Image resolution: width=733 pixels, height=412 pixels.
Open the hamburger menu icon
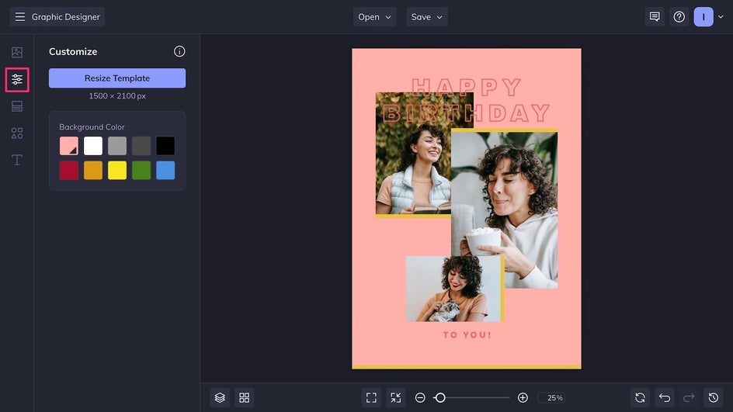(x=19, y=17)
